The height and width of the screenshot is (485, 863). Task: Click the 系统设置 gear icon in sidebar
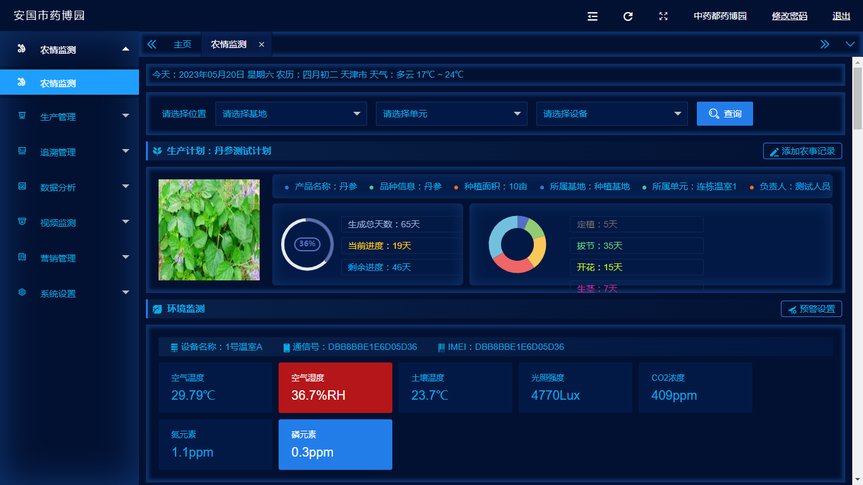[21, 292]
